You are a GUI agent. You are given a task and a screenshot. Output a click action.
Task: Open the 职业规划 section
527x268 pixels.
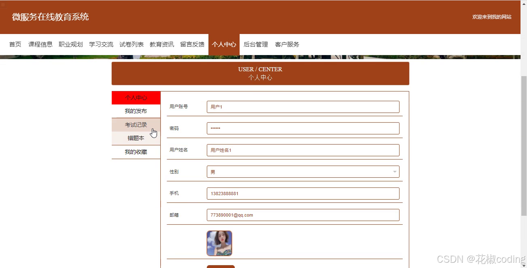71,45
